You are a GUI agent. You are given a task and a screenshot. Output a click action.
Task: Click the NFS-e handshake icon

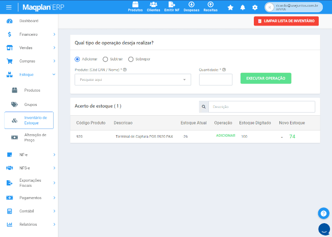click(10, 168)
